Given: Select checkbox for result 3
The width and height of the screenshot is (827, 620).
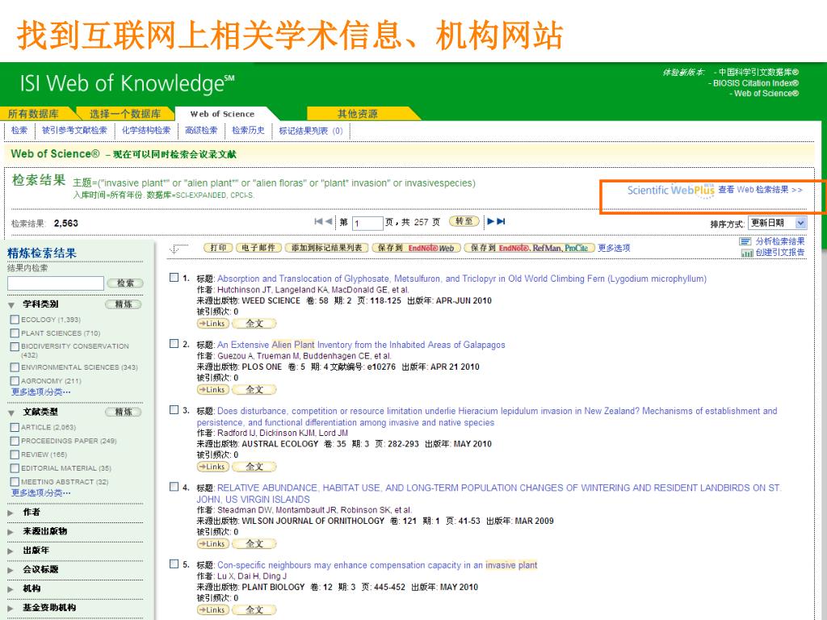Looking at the screenshot, I should point(174,409).
